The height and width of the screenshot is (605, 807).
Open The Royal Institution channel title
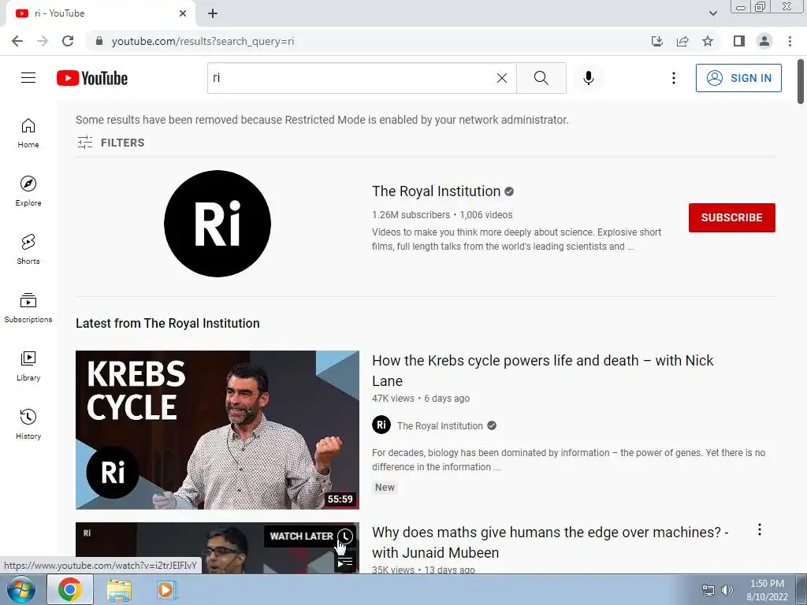[x=436, y=191]
